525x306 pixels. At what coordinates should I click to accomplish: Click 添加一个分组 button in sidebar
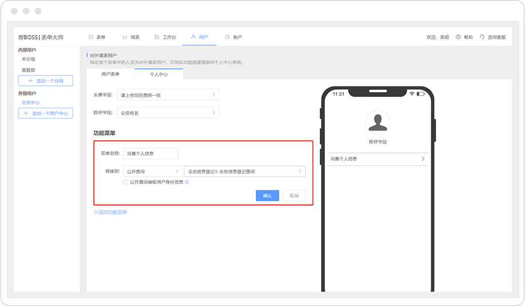click(x=46, y=81)
